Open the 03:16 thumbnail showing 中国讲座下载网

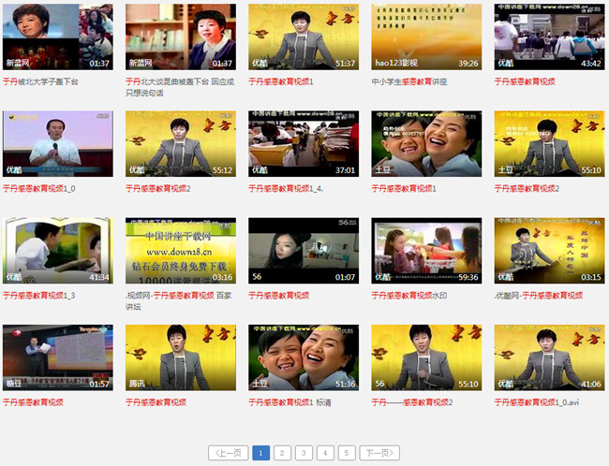tap(180, 250)
